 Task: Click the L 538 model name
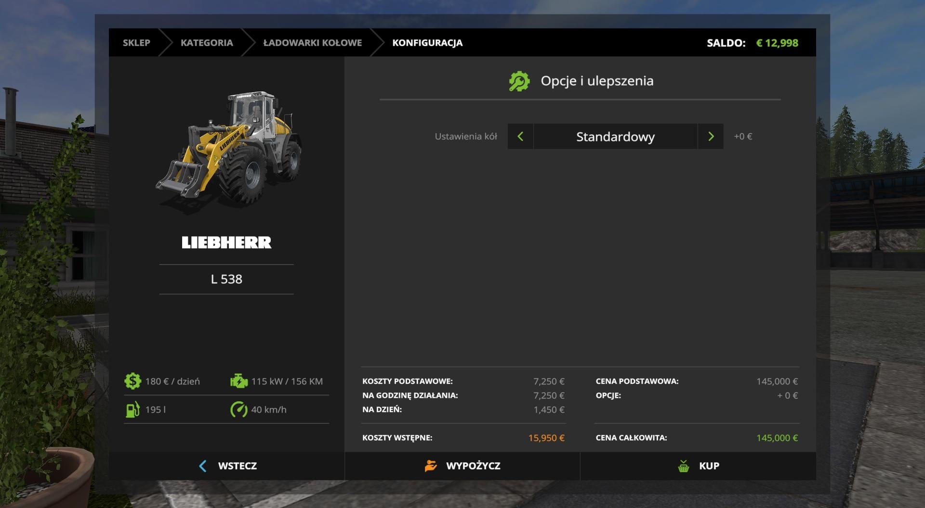(x=226, y=279)
